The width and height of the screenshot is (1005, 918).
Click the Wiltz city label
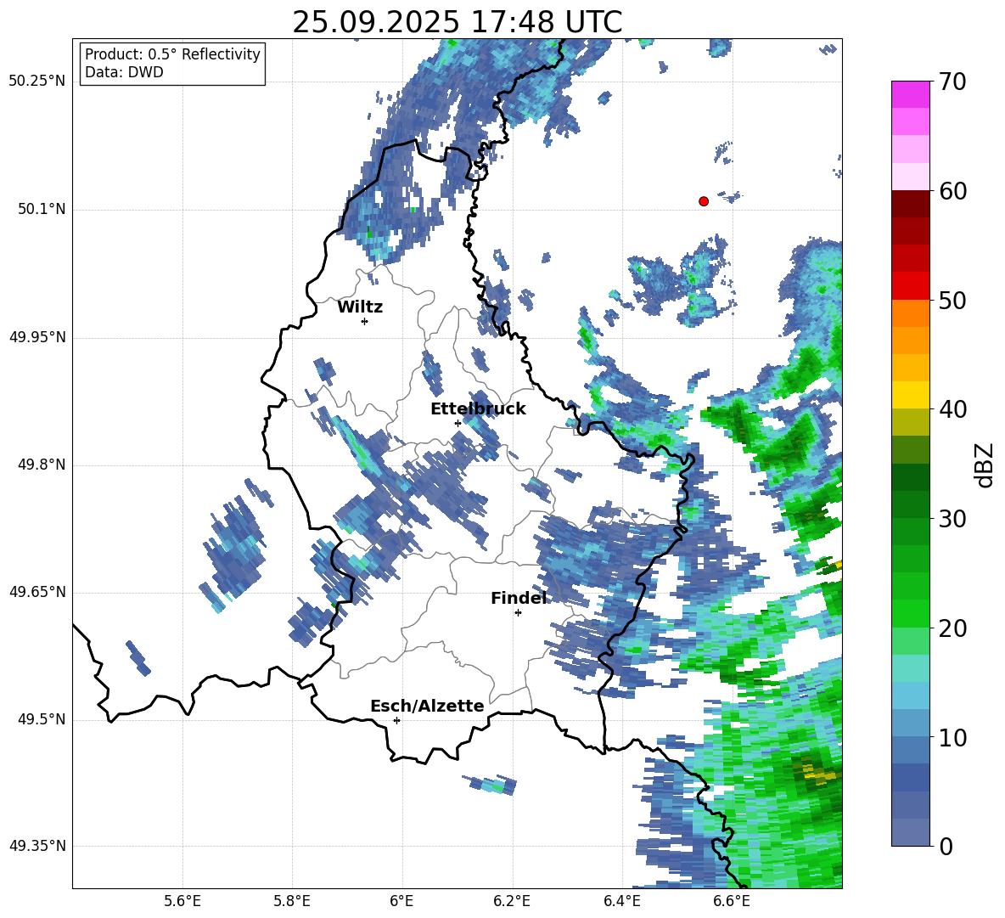360,307
